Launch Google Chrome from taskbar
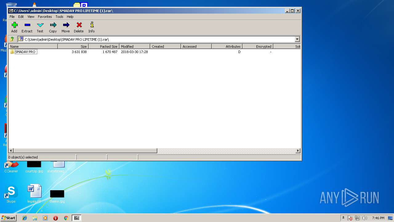 pyautogui.click(x=66, y=218)
